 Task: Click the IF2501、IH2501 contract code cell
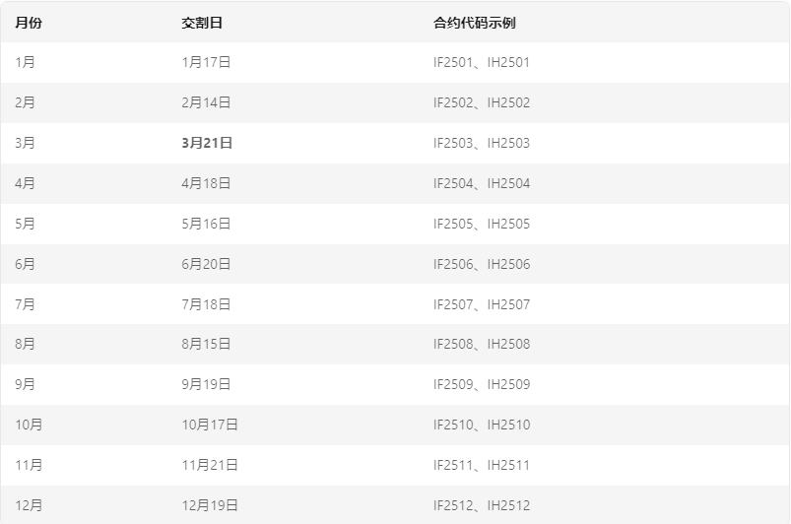pos(482,62)
